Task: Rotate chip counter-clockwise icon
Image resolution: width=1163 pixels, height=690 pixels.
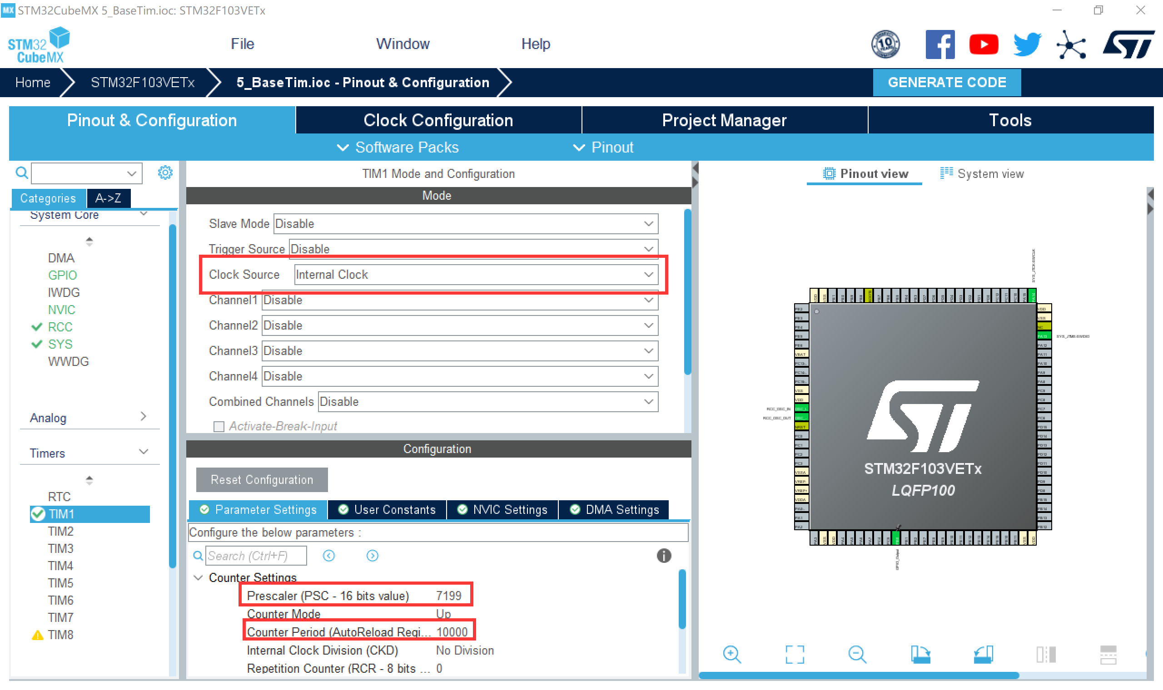Action: [983, 655]
